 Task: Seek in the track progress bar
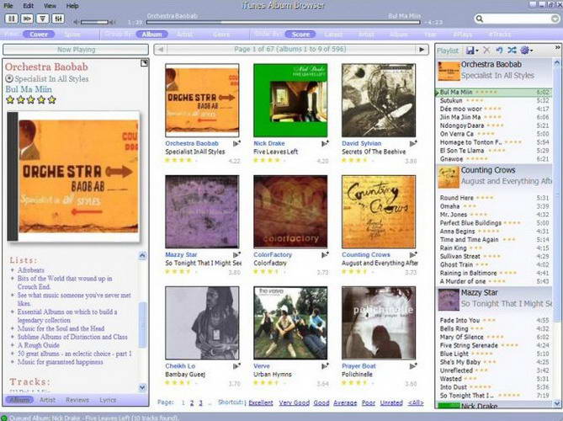coord(283,22)
